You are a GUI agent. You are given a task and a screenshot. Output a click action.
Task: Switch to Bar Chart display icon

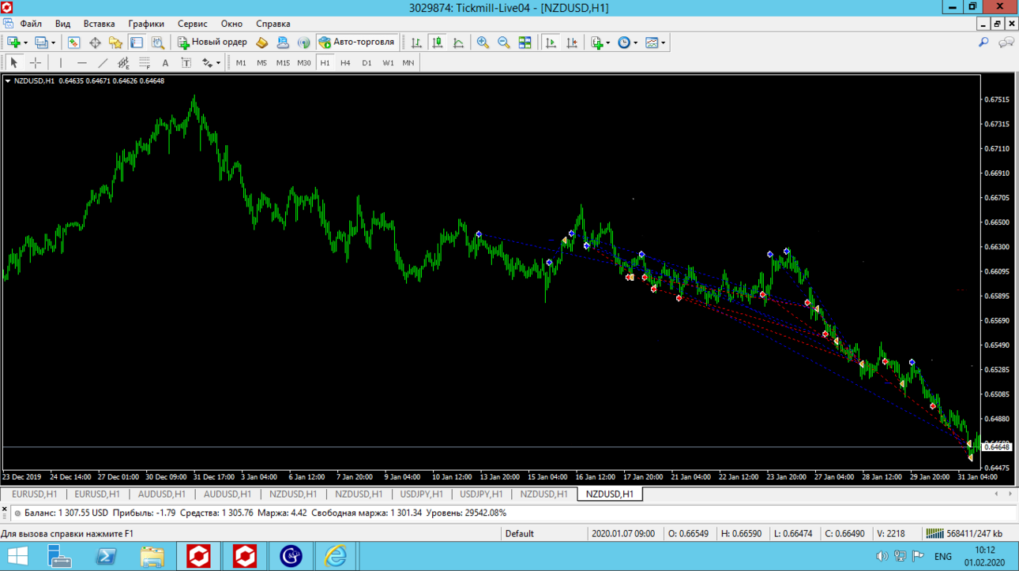[x=416, y=43]
